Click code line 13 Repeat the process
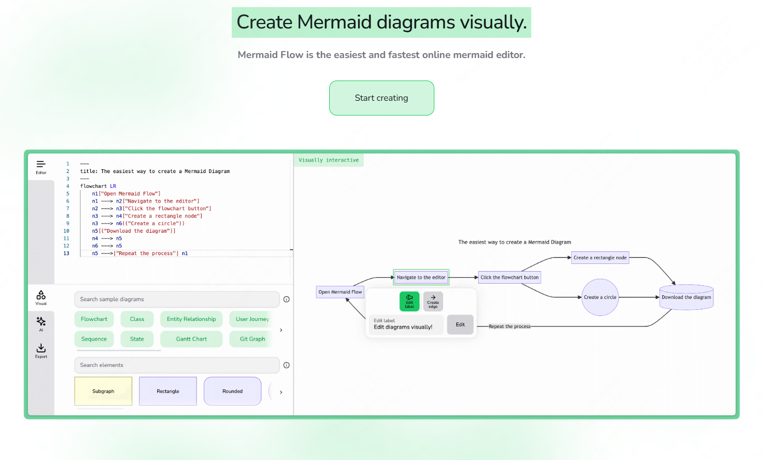This screenshot has height=460, width=763. click(x=140, y=254)
